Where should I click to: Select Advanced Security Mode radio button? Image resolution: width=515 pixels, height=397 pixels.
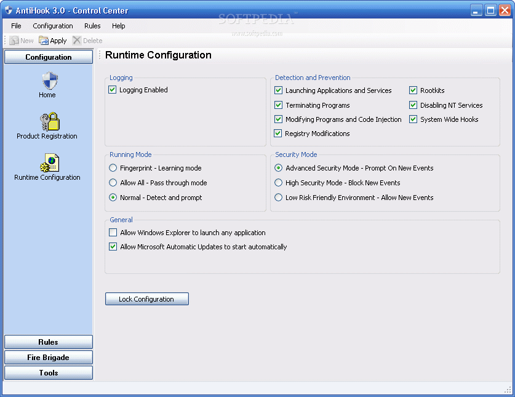(279, 168)
